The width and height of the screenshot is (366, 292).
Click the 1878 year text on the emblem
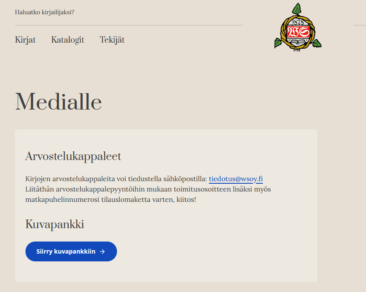click(x=298, y=22)
